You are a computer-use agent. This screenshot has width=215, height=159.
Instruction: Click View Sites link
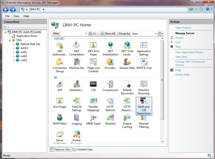click(181, 57)
